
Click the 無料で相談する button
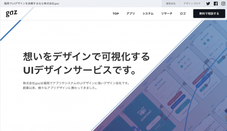pos(209,14)
